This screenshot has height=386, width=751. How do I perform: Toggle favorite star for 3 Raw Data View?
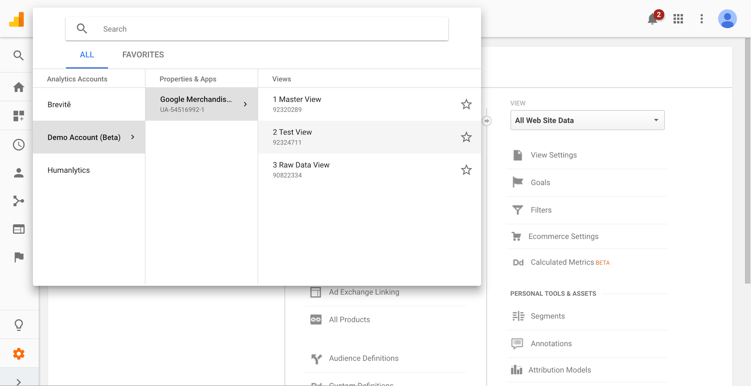point(466,170)
